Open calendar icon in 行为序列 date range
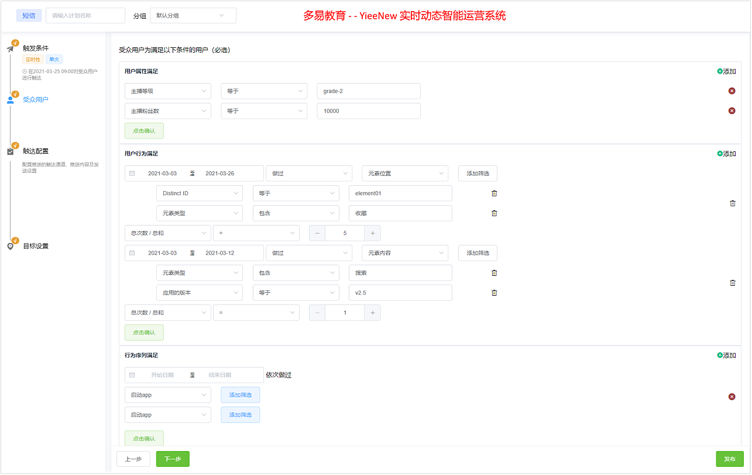Image resolution: width=752 pixels, height=475 pixels. (132, 375)
